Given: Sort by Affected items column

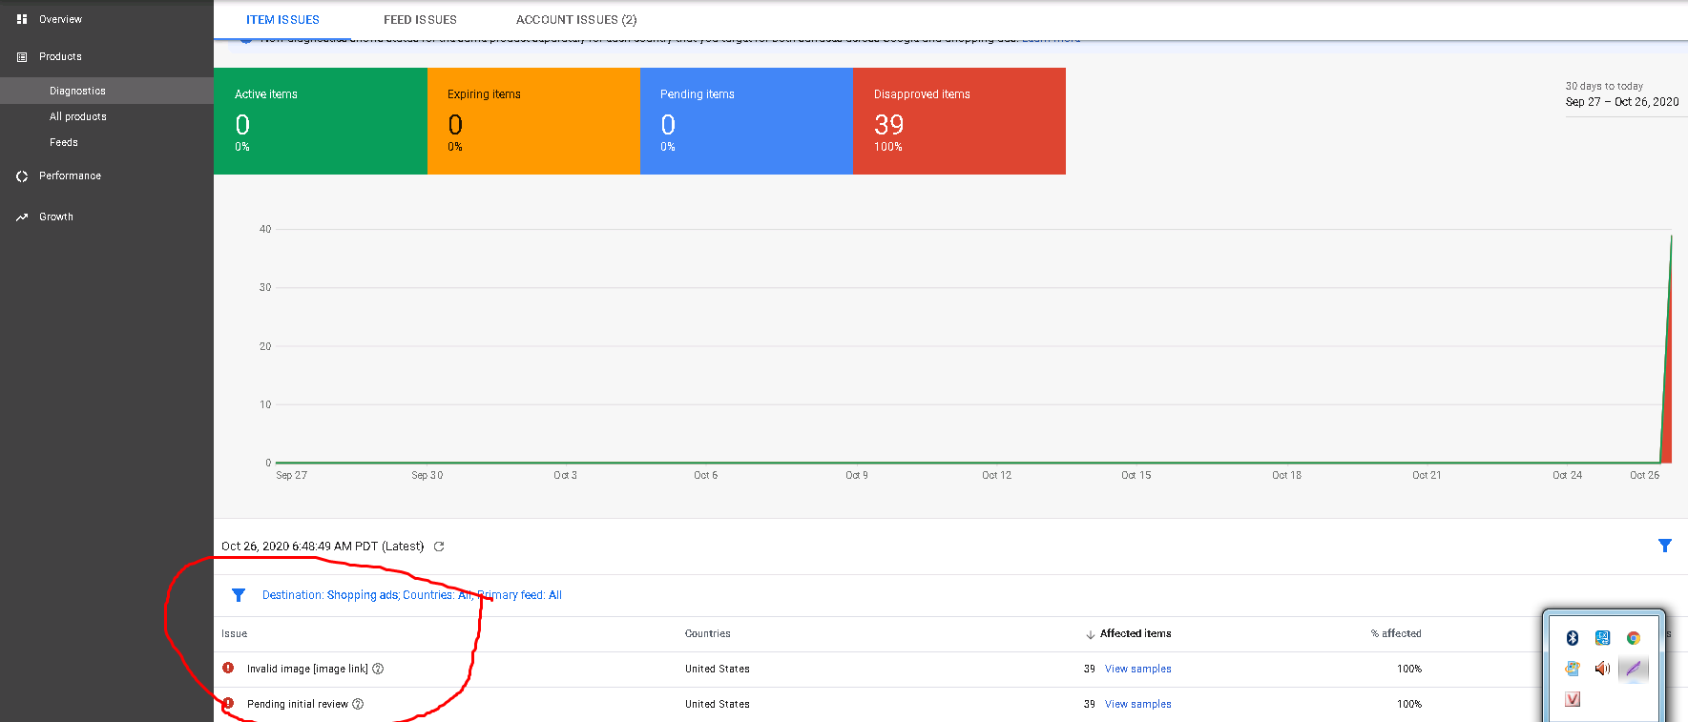Looking at the screenshot, I should [1135, 633].
